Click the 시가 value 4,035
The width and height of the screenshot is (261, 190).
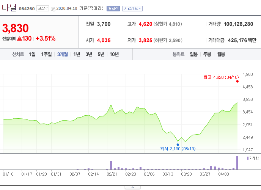[104, 40]
